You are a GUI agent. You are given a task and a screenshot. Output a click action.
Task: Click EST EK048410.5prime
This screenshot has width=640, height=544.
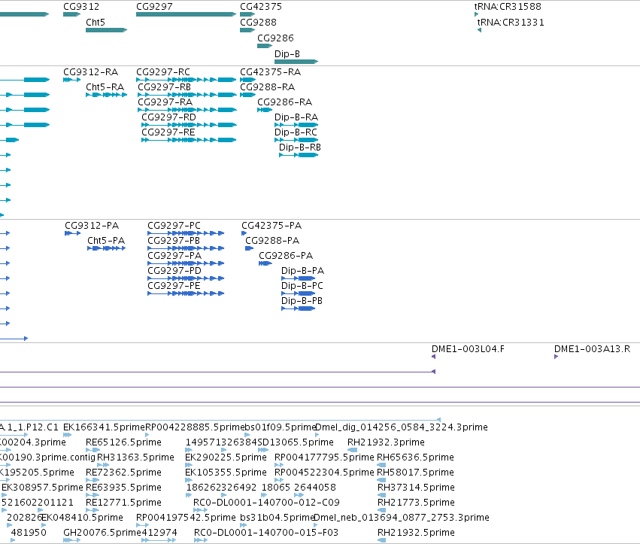pyautogui.click(x=82, y=518)
